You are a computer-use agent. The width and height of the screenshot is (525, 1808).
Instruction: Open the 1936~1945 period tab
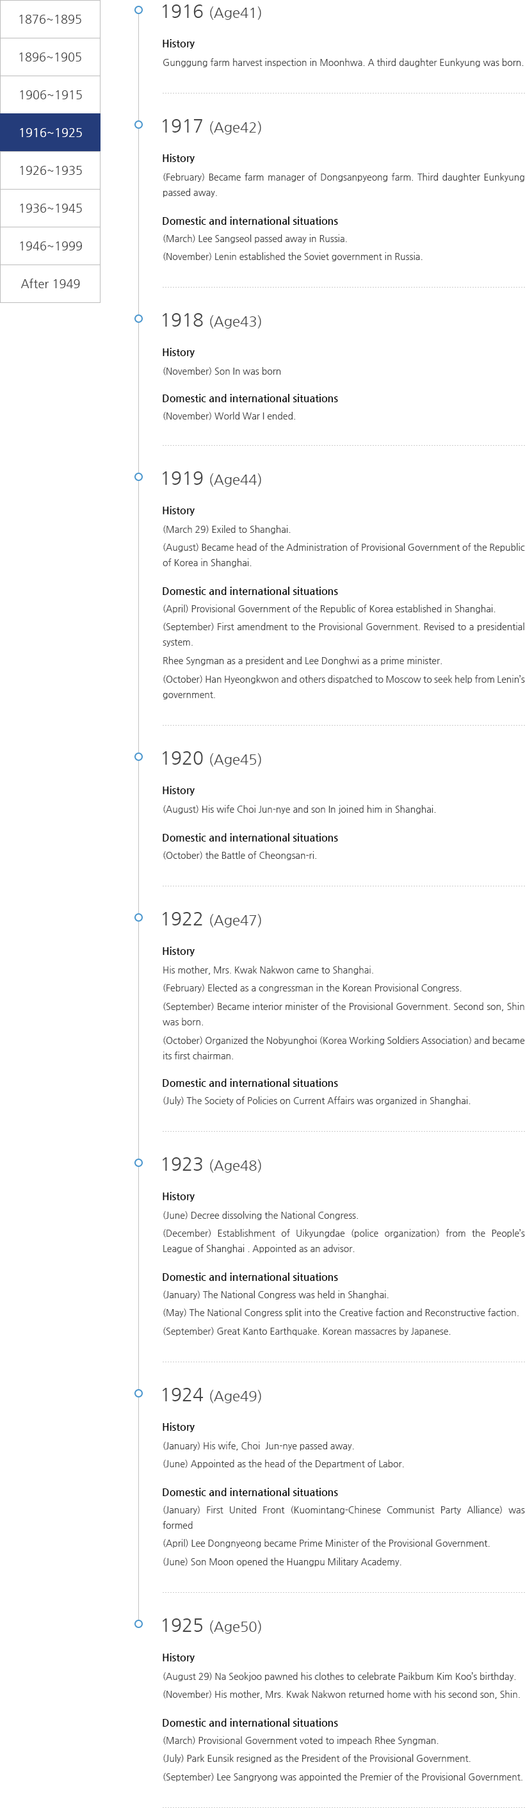coord(50,208)
